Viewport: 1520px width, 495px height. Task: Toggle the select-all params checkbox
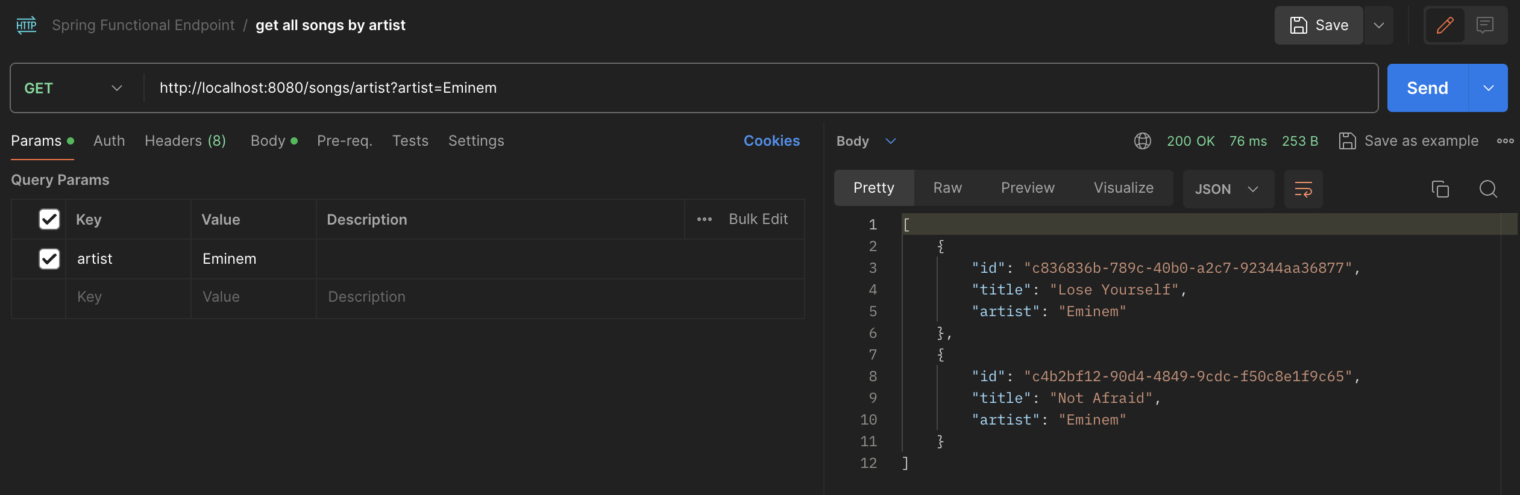[x=49, y=219]
